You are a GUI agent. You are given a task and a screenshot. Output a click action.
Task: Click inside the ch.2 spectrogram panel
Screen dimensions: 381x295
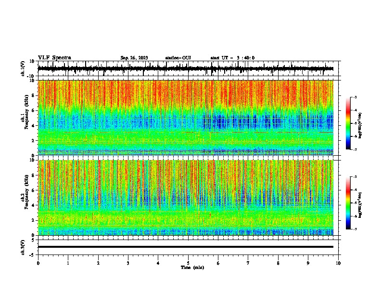(x=185, y=198)
